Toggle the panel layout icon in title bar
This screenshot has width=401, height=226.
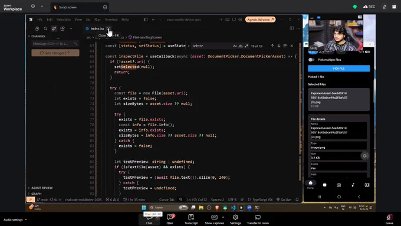coord(228,19)
